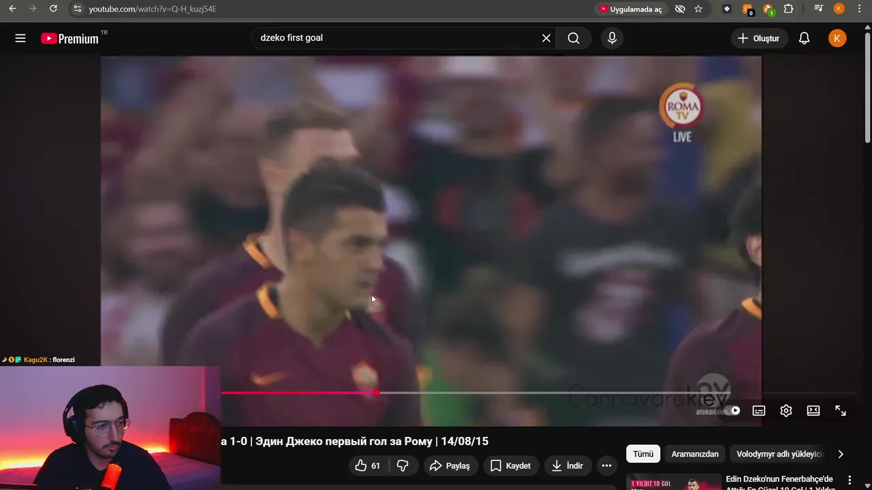Image resolution: width=872 pixels, height=490 pixels.
Task: Open the Chrome profile avatar K
Action: 839,9
